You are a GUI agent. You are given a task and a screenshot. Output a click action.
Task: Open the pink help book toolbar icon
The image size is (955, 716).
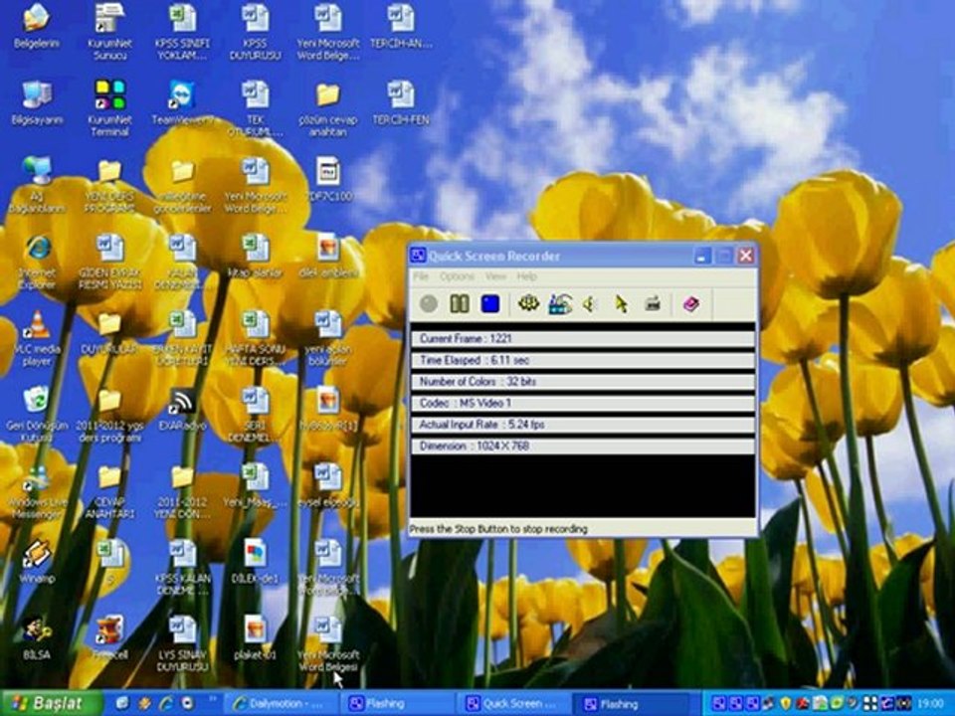point(690,303)
